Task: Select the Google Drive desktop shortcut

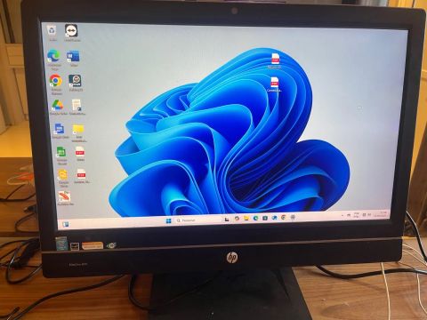Action: [x=58, y=107]
